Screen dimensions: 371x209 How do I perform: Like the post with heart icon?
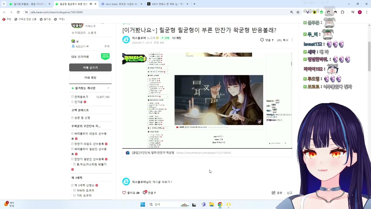(124, 193)
